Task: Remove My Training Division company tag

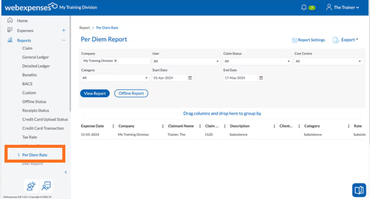Action: (x=115, y=61)
